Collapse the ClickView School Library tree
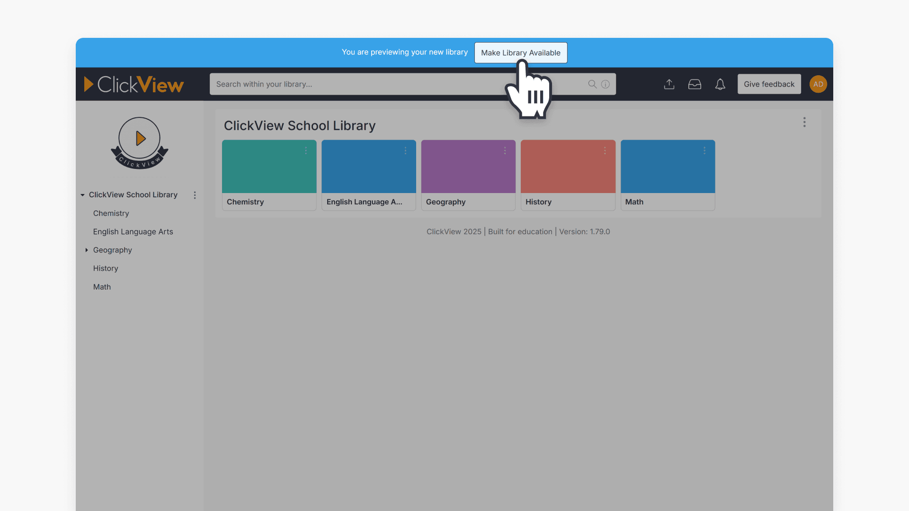 pos(83,194)
